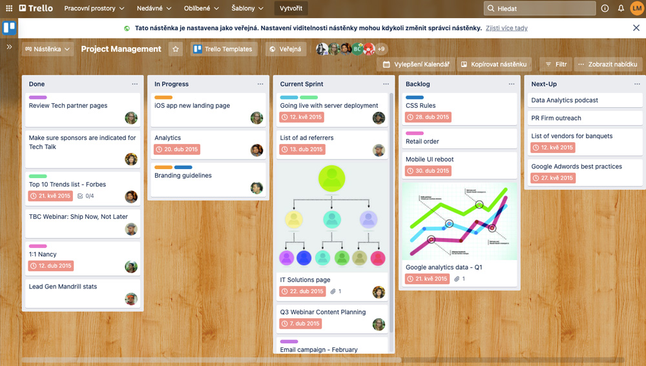Toggle due date 20. dub 2015 on Analytics

point(177,150)
